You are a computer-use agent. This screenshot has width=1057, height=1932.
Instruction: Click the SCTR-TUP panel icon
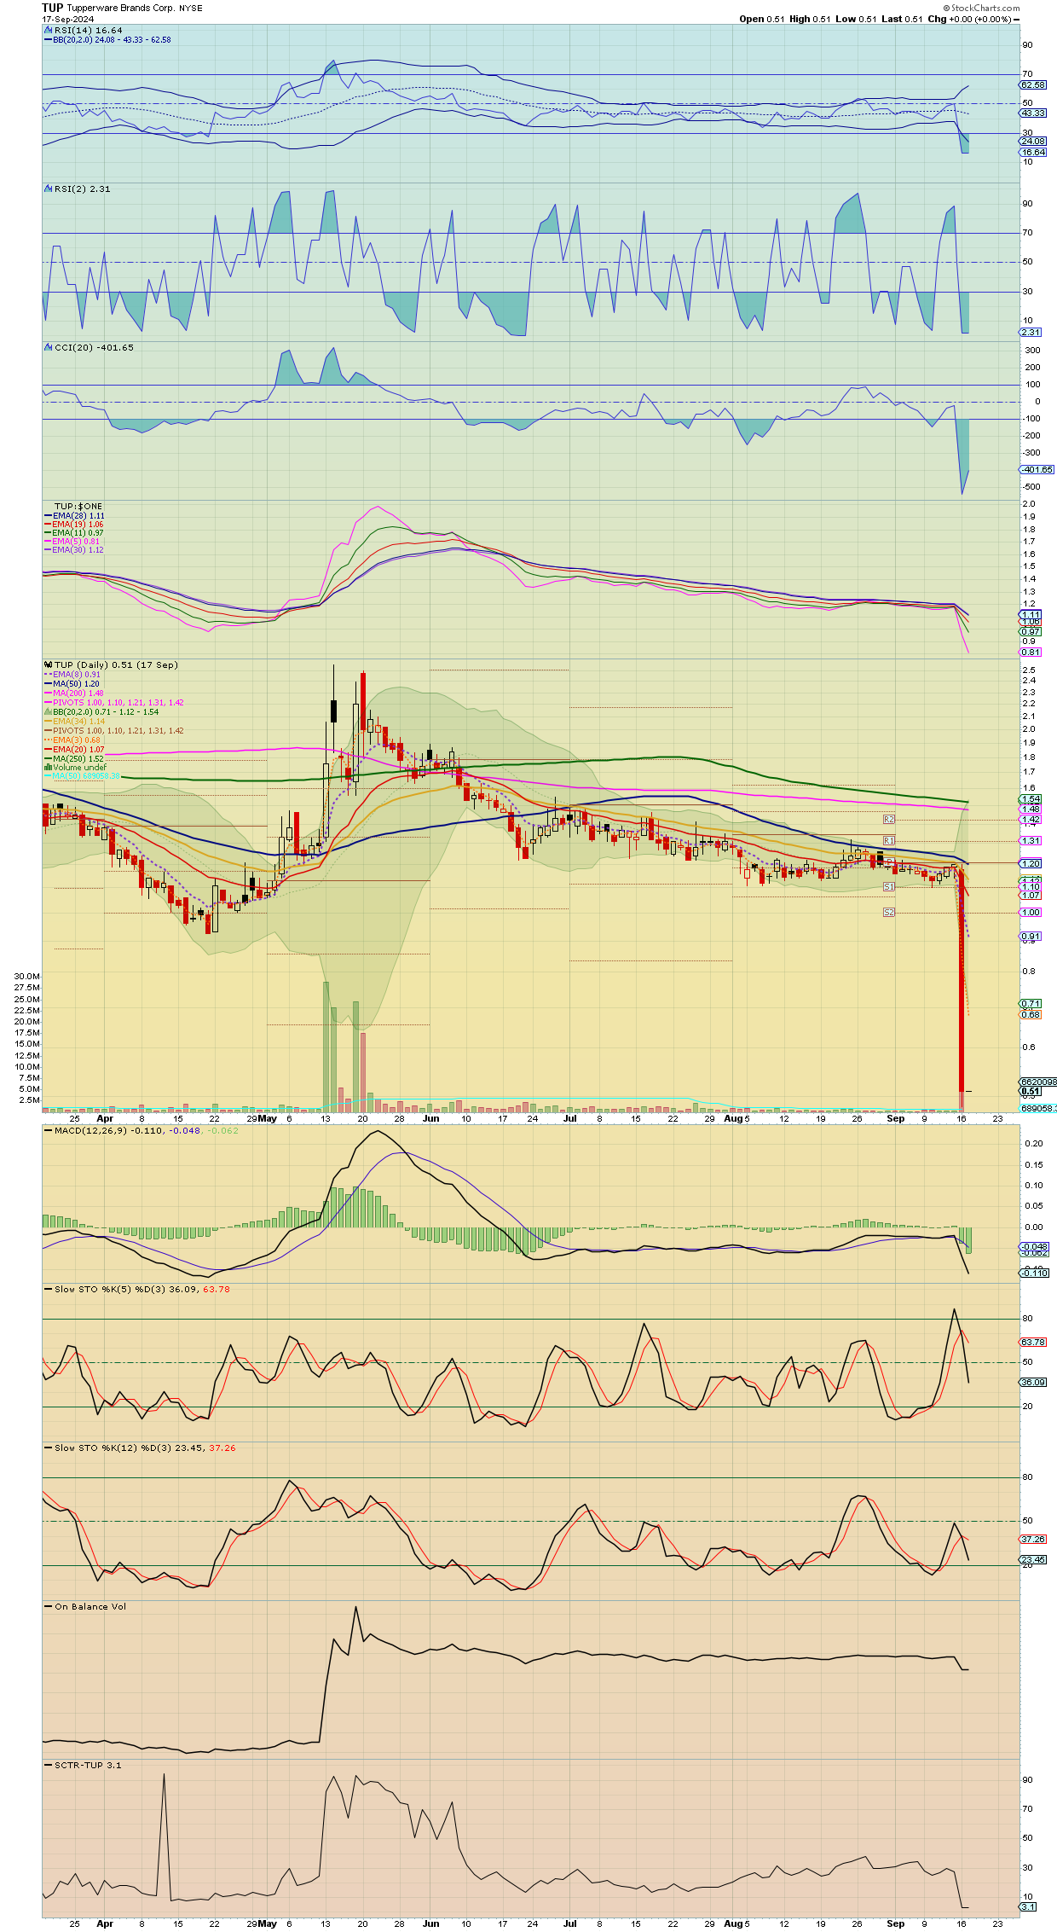[x=48, y=1765]
